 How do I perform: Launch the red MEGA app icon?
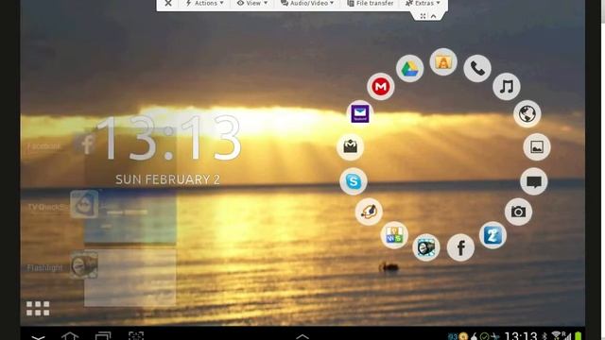[x=381, y=86]
